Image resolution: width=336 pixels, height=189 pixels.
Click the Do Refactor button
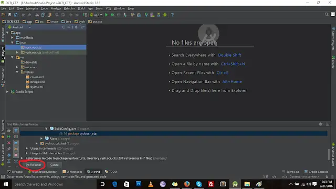click(x=33, y=165)
